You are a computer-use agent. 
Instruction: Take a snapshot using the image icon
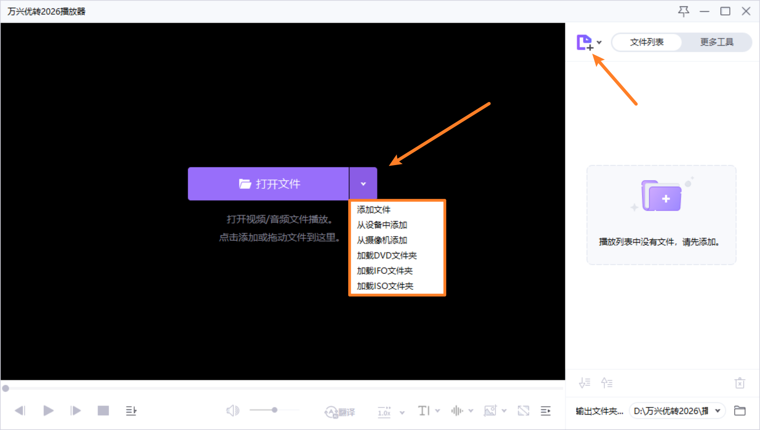(x=491, y=411)
